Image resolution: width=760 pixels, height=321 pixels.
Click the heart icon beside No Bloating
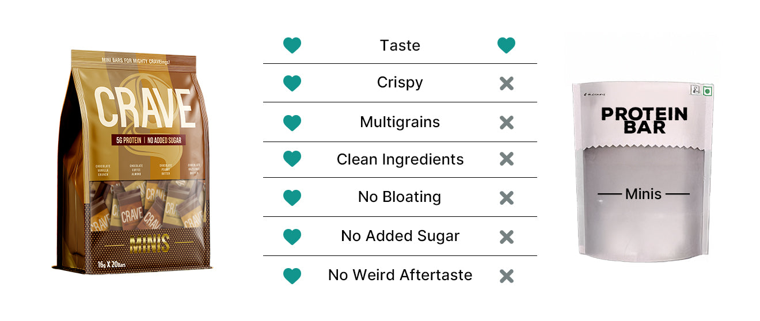click(292, 198)
